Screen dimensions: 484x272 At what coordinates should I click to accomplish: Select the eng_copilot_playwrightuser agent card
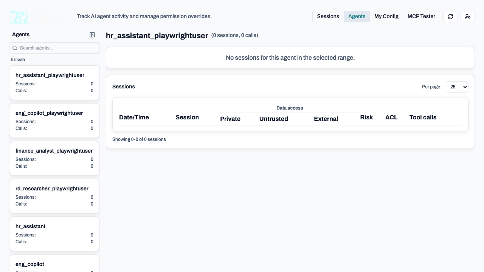(x=54, y=121)
